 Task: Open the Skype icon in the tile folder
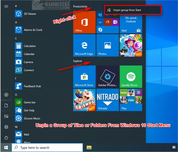coord(100,30)
